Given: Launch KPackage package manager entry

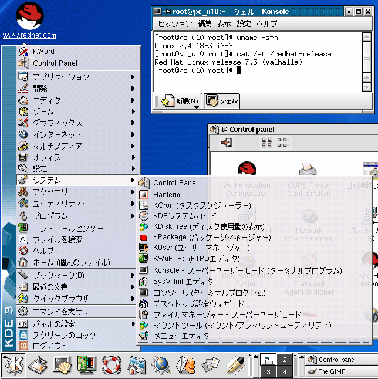Looking at the screenshot, I should tap(254, 237).
